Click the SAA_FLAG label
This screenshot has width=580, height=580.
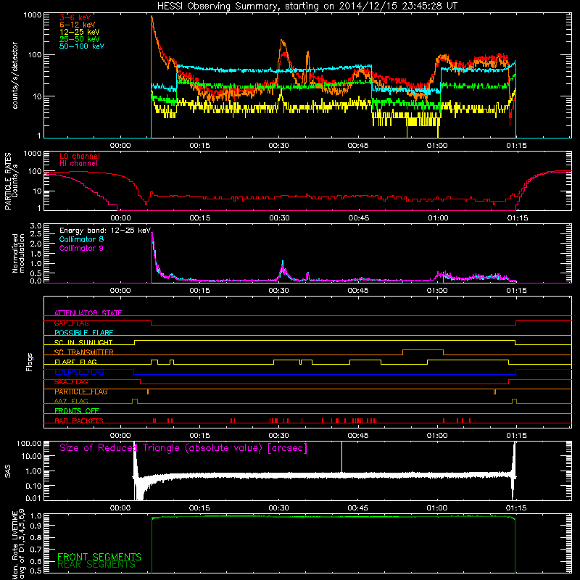tap(71, 382)
